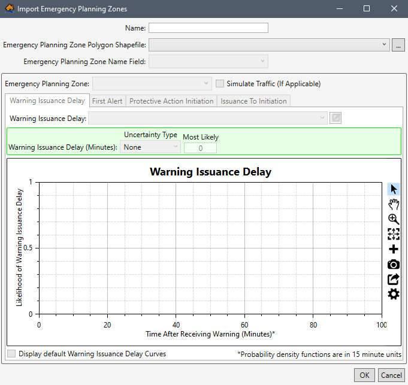This screenshot has height=385, width=408.
Task: Open Protective Action Initiation tab
Action: point(171,101)
